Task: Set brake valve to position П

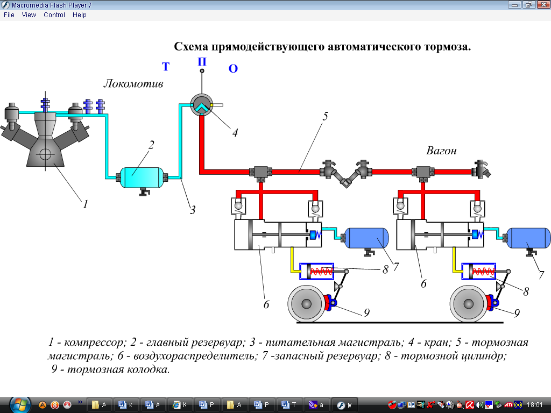Action: point(202,62)
